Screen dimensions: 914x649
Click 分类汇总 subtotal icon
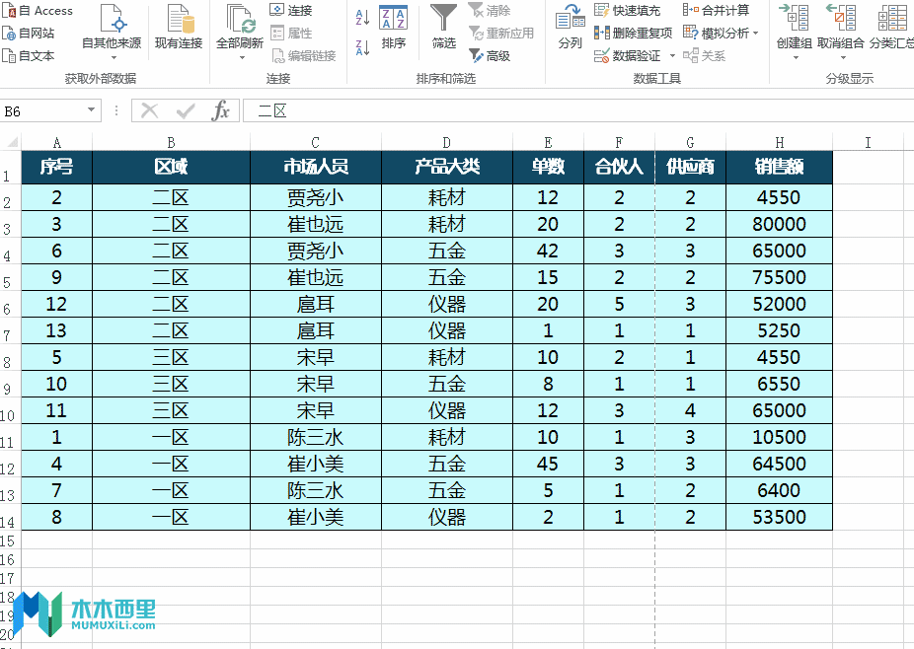(892, 18)
